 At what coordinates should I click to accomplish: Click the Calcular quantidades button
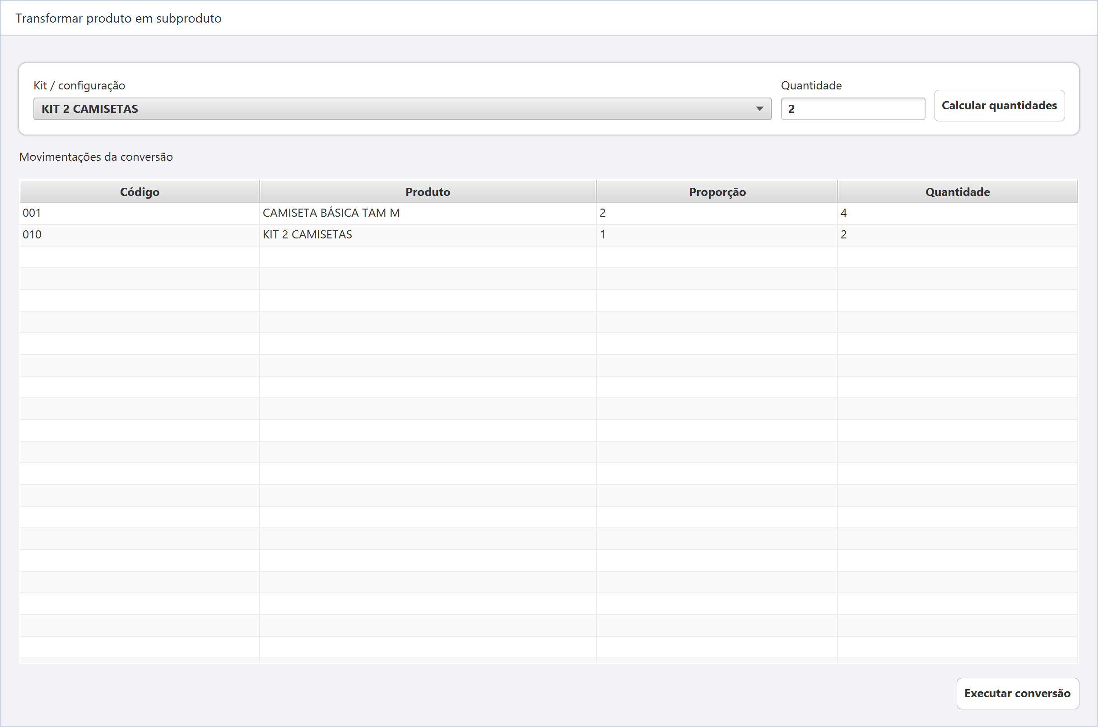tap(999, 106)
